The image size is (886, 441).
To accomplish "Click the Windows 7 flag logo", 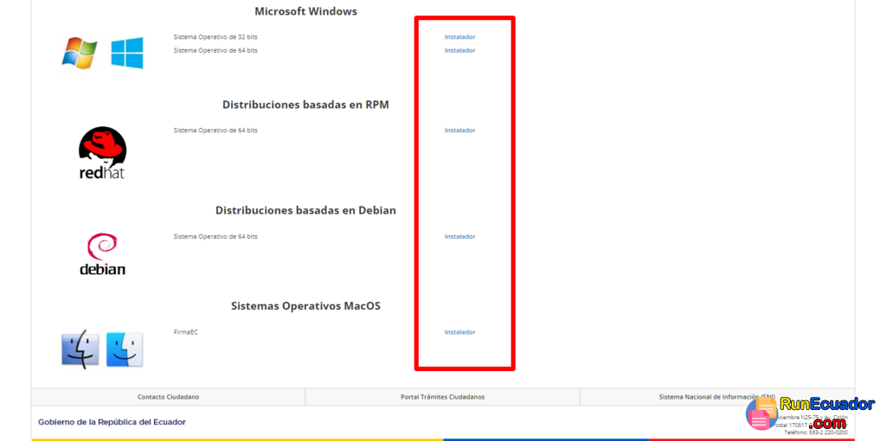I will point(80,53).
